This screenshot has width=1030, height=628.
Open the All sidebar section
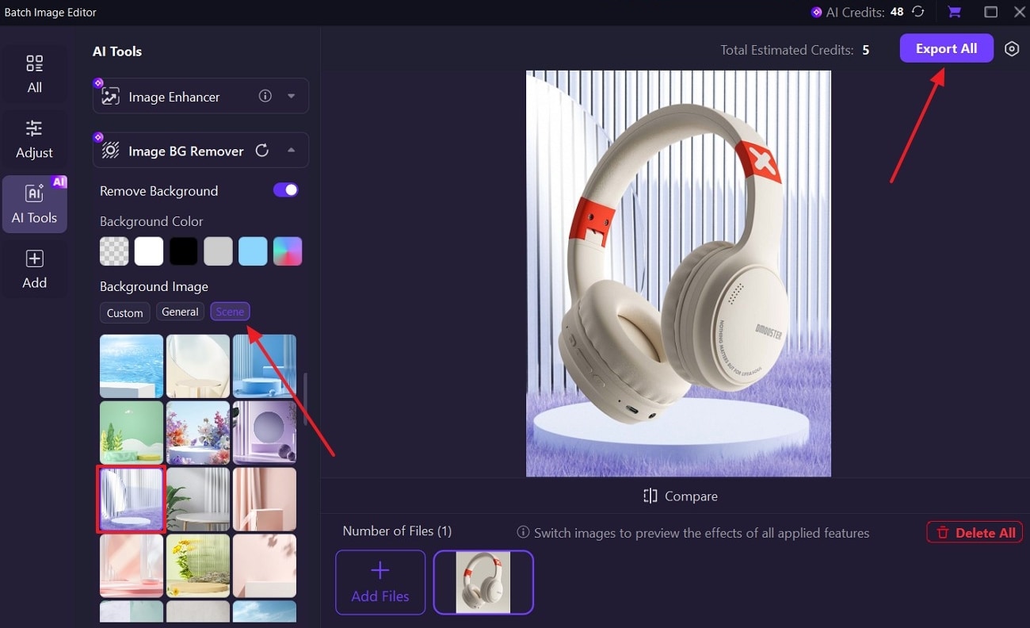coord(35,75)
